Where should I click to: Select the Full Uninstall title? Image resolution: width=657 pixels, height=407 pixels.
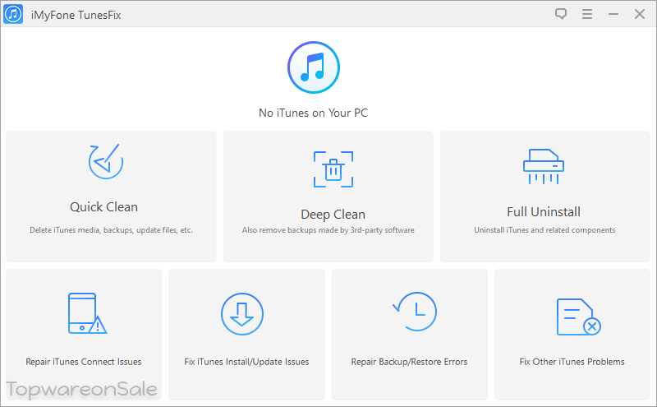tap(544, 212)
